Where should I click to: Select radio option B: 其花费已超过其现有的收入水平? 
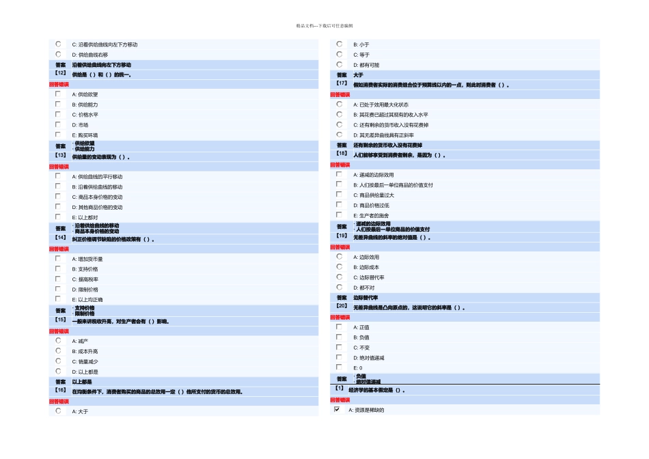[340, 114]
